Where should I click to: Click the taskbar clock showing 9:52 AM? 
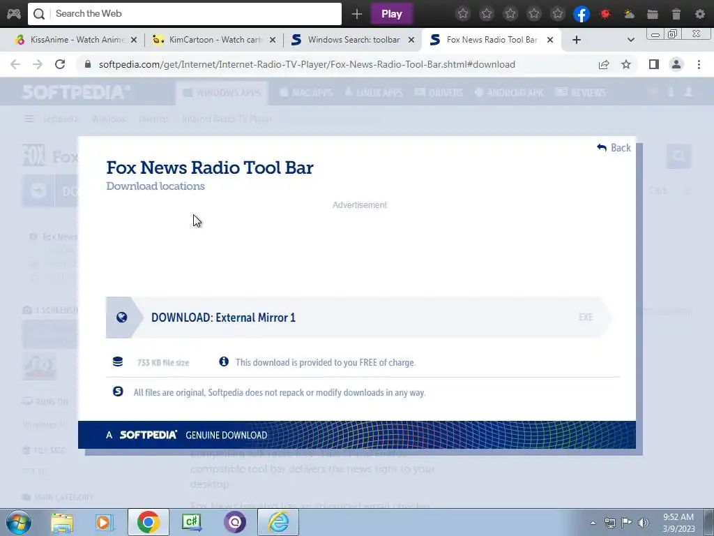[679, 523]
